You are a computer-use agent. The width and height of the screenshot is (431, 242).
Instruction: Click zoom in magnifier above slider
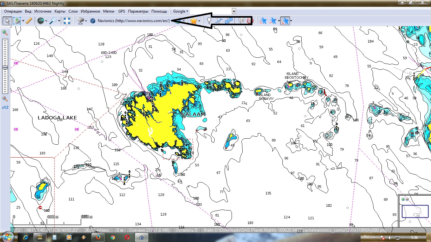5,32
